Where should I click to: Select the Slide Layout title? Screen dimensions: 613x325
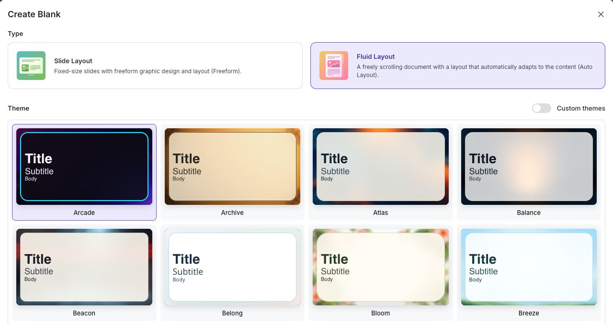(x=73, y=61)
